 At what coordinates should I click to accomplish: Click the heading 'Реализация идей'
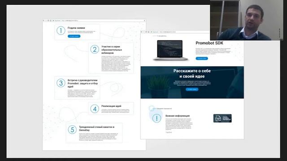pyautogui.click(x=111, y=106)
